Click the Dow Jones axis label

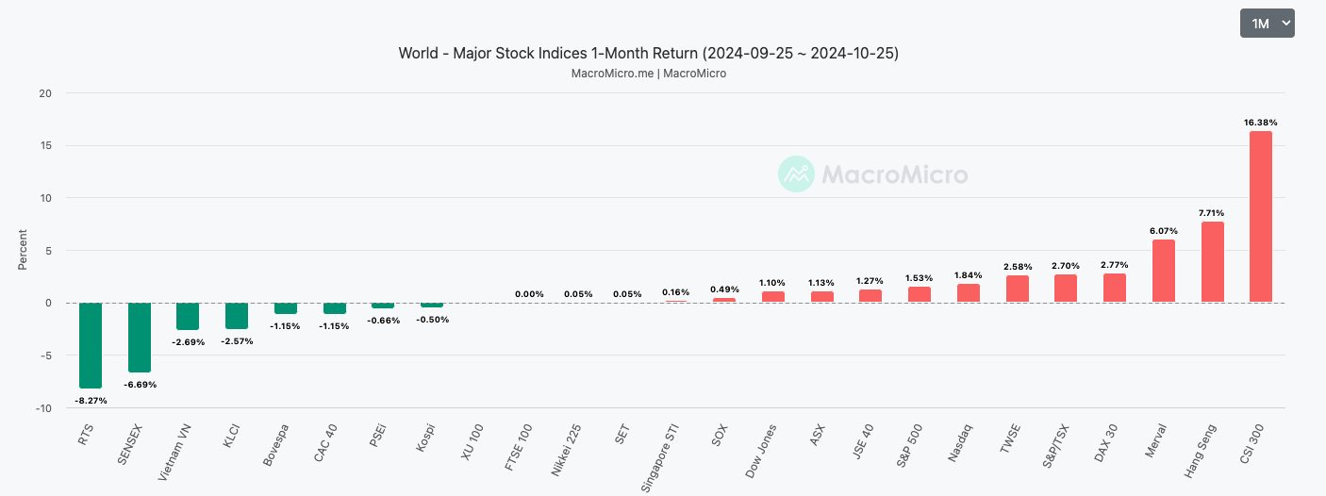tap(763, 449)
